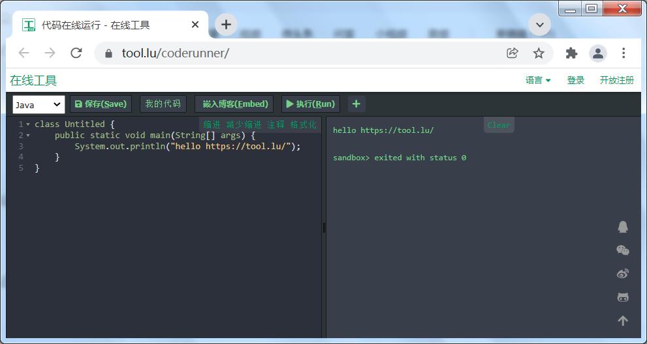Image resolution: width=647 pixels, height=344 pixels.
Task: Click 'public static void main' code line
Action: pyautogui.click(x=155, y=135)
